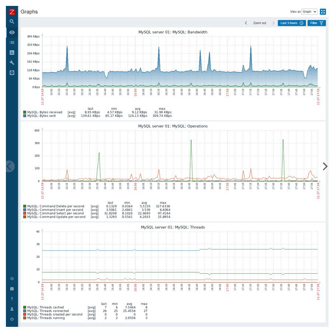Viewport: 334px width, 332px height.
Task: Toggle kiosk mode fullscreen icon
Action: (x=323, y=12)
